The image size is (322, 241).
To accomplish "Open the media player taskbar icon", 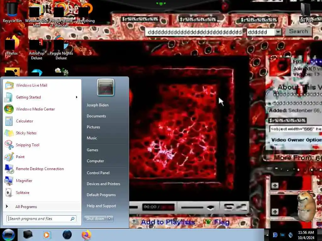I will pyautogui.click(x=47, y=235).
